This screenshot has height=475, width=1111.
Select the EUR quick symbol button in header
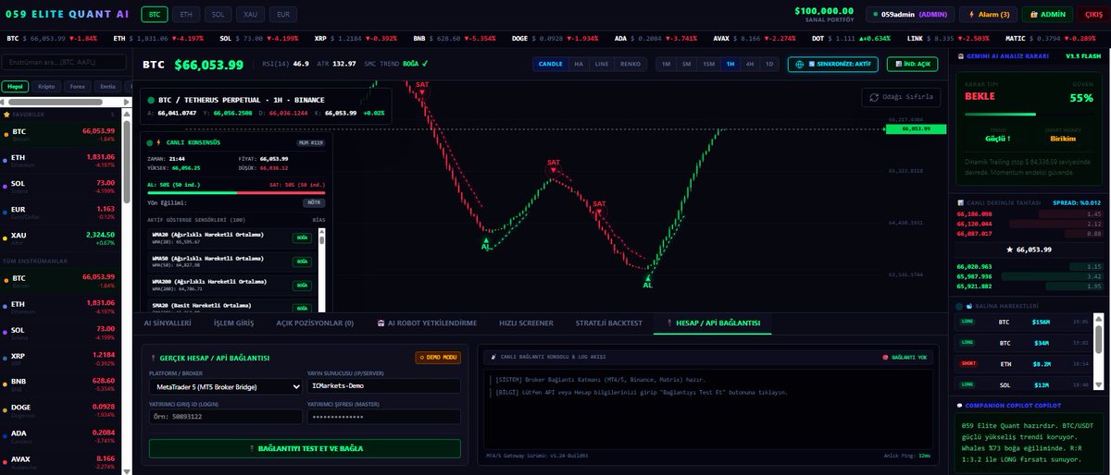[x=283, y=15]
